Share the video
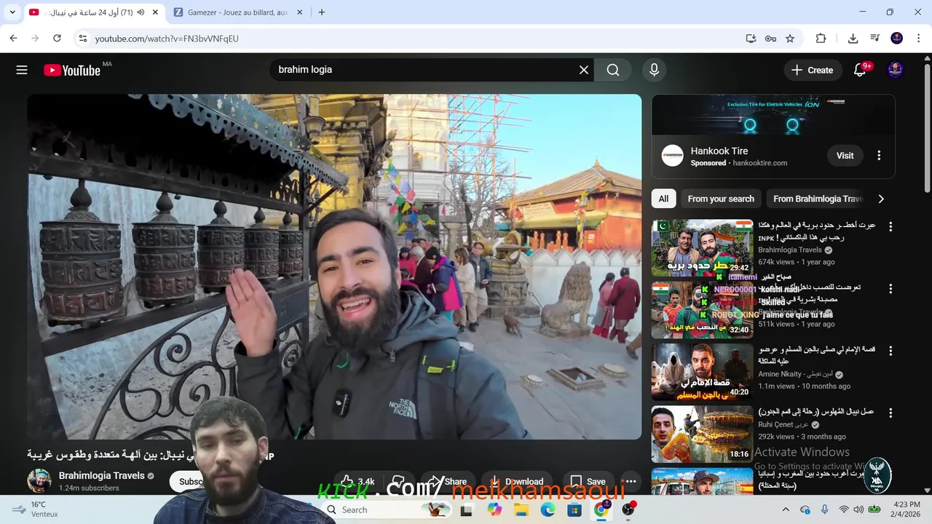932x524 pixels. 446,481
